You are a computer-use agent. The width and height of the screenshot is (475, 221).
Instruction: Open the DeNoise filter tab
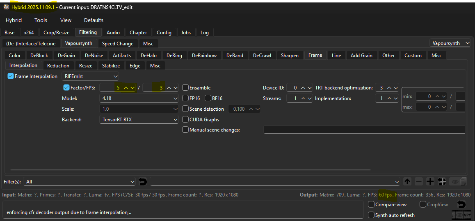tap(94, 55)
